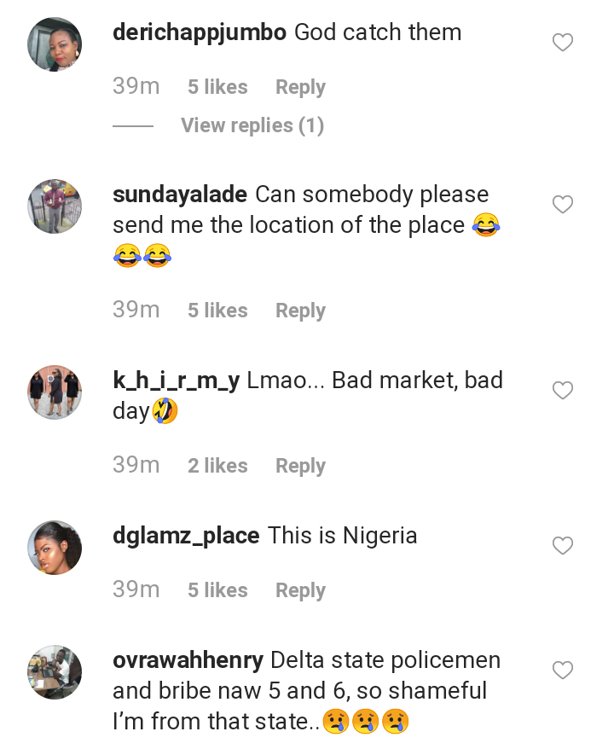Visit sundayalade's profile via username
The image size is (614, 749).
[x=180, y=195]
